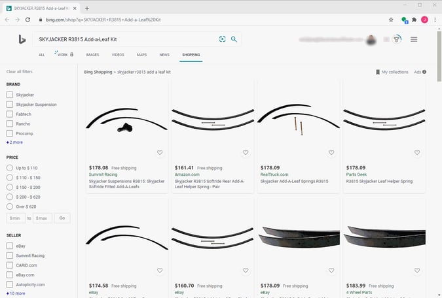Switch to the VIDEOS tab
The image size is (442, 298).
click(118, 55)
